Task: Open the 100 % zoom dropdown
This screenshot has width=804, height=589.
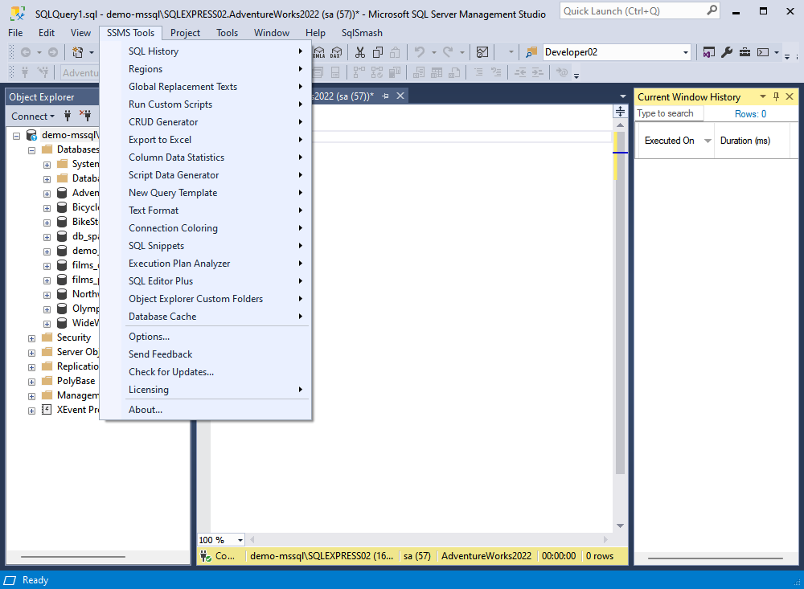Action: 240,540
